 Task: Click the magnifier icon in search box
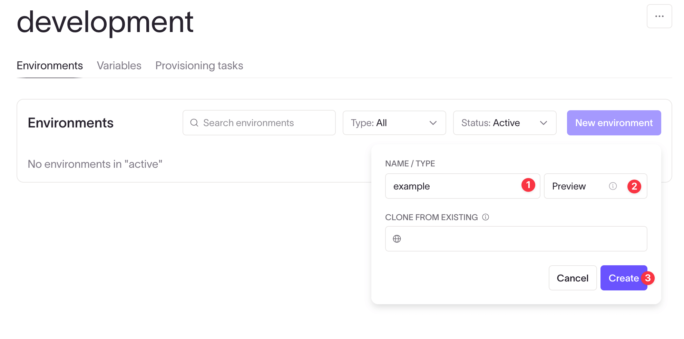coord(194,123)
